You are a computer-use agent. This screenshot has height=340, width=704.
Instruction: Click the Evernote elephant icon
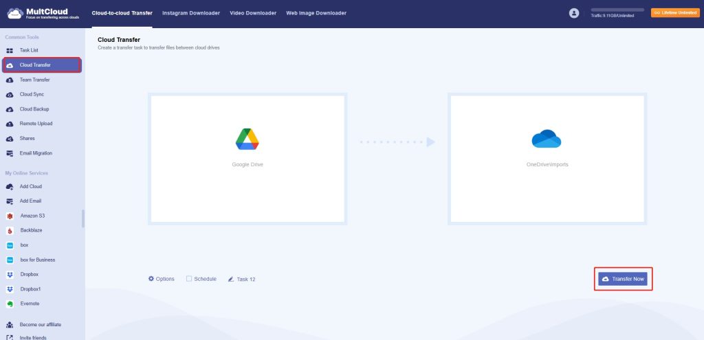point(10,304)
